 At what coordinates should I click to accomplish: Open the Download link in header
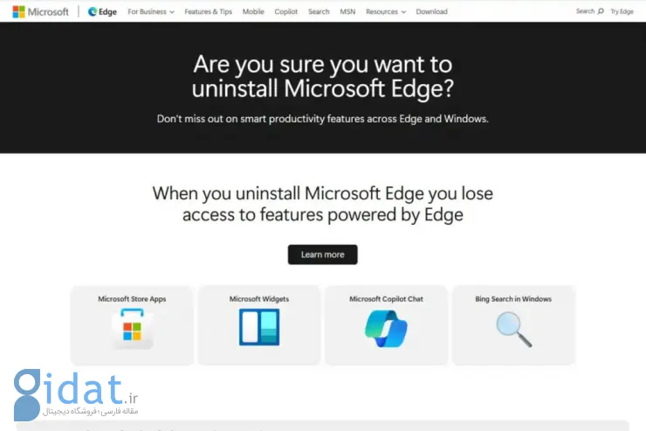(431, 11)
